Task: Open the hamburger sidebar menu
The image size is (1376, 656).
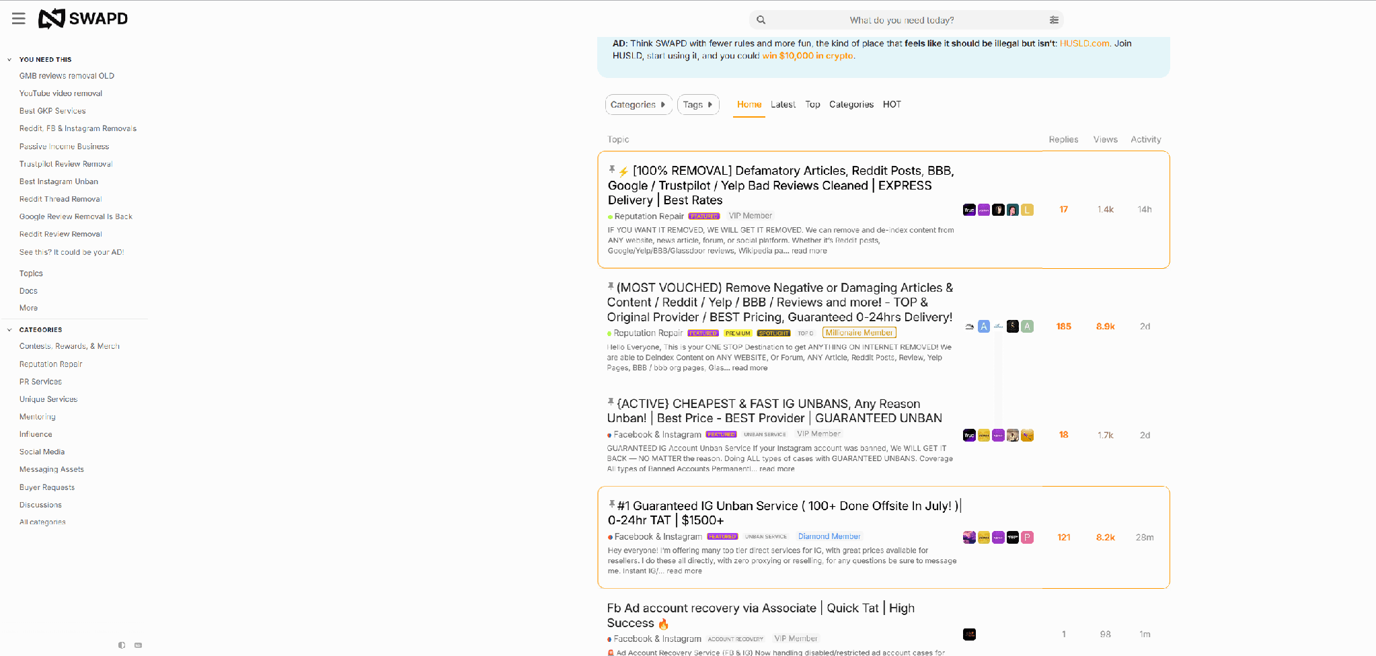Action: click(19, 19)
